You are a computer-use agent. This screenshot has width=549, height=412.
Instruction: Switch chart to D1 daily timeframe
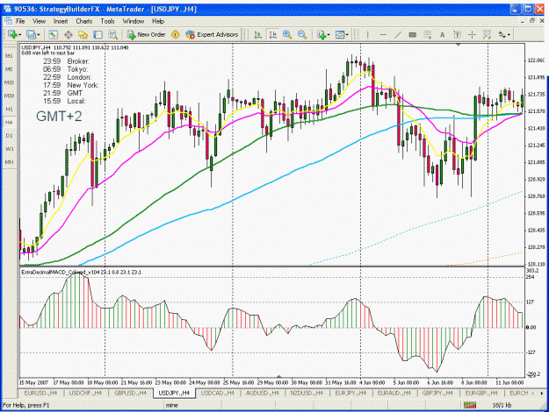(x=9, y=136)
